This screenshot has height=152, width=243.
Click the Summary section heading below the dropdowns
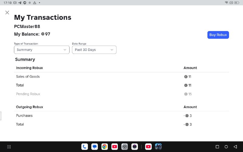click(x=25, y=60)
